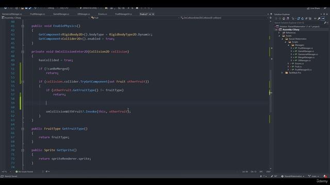Open the Fruit class navigation dropdown

pyautogui.click(x=135, y=18)
